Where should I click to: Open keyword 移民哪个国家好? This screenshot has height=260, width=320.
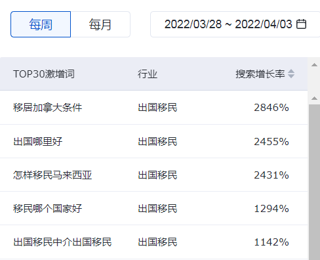coord(47,209)
